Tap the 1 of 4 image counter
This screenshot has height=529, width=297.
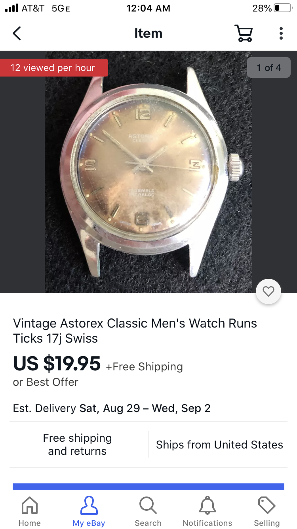pyautogui.click(x=269, y=67)
